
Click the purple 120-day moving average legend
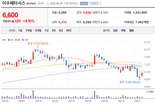[25, 40]
